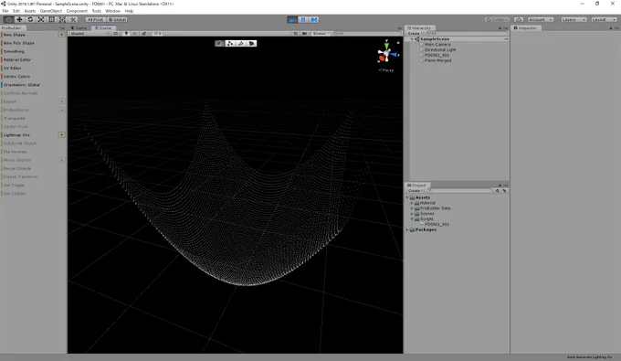Click the Pause button

[303, 19]
